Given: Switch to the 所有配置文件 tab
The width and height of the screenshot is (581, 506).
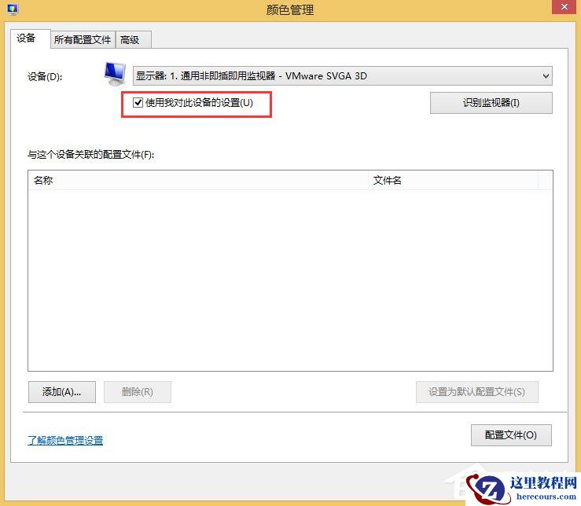Looking at the screenshot, I should [83, 39].
